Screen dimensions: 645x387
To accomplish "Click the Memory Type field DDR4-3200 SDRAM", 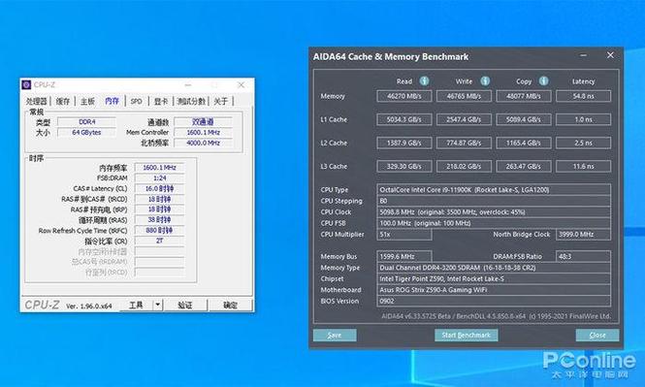I will point(494,268).
